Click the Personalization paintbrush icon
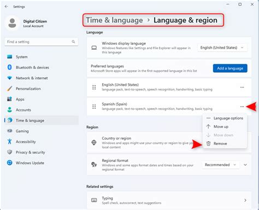 [x=9, y=89]
